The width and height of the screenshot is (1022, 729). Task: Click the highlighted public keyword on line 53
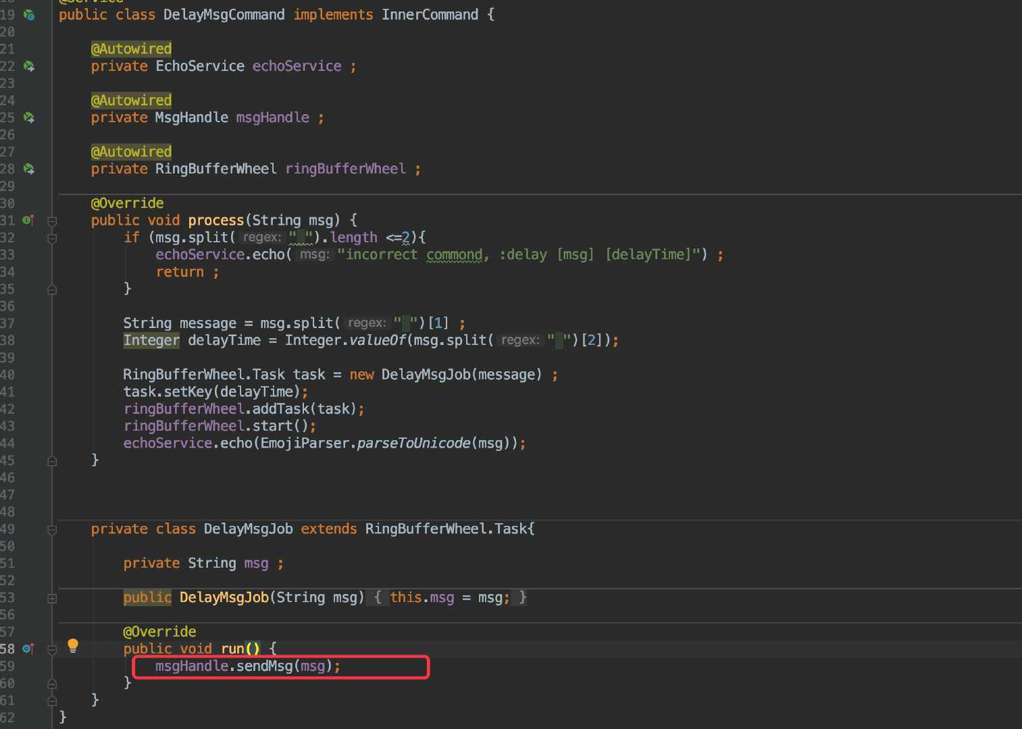[147, 597]
